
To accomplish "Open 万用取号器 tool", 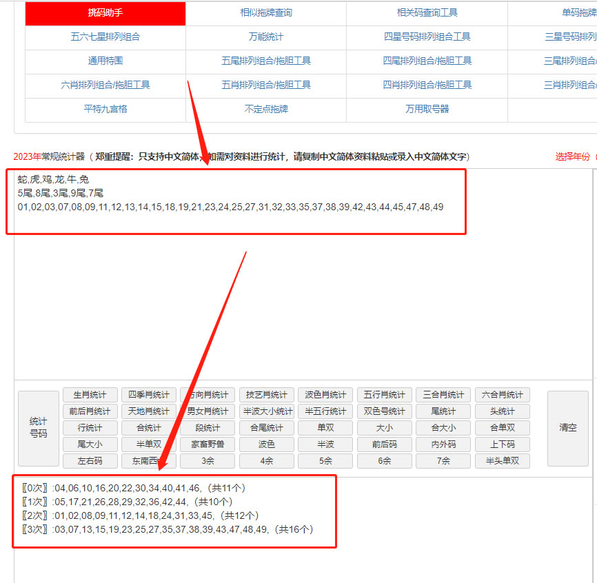I will pos(427,109).
